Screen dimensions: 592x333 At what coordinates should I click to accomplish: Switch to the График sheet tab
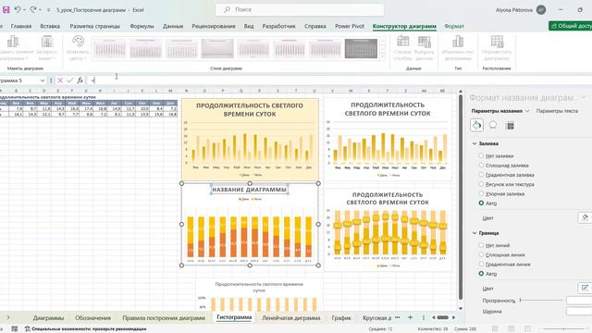(341, 318)
